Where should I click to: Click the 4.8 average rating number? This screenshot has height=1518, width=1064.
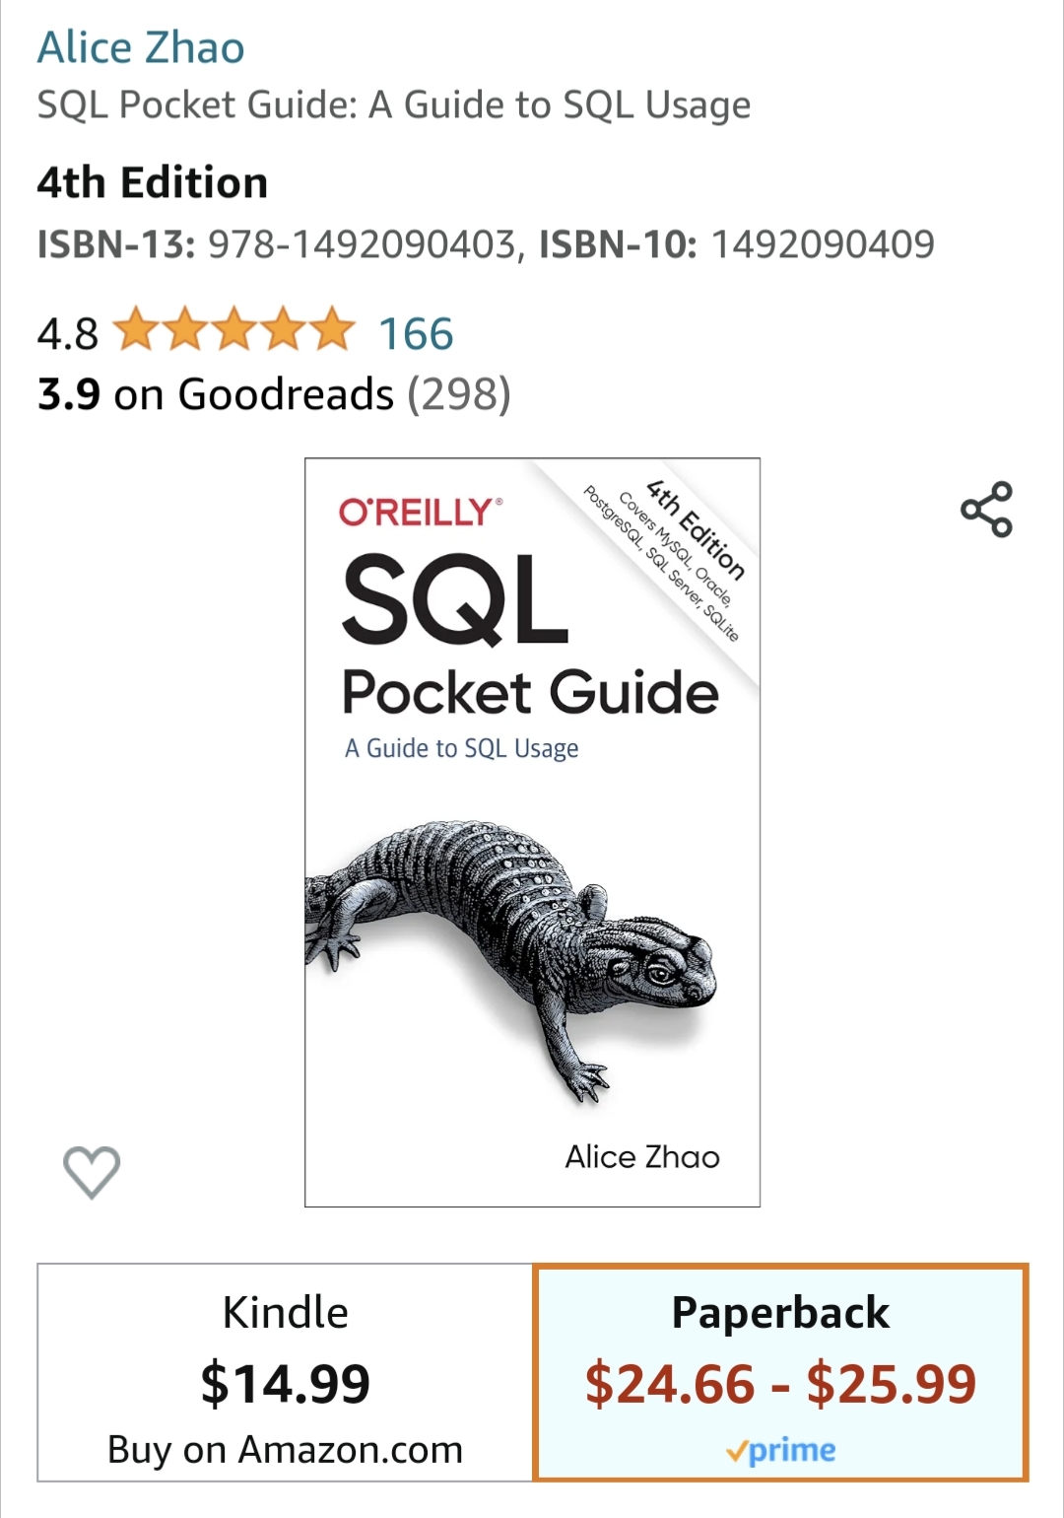point(68,333)
